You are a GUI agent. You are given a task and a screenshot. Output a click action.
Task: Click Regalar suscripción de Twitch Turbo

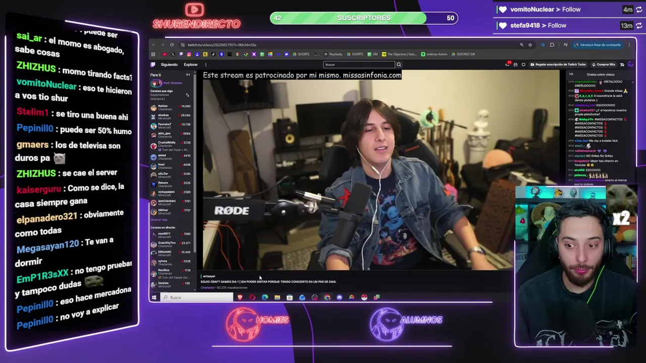(559, 65)
